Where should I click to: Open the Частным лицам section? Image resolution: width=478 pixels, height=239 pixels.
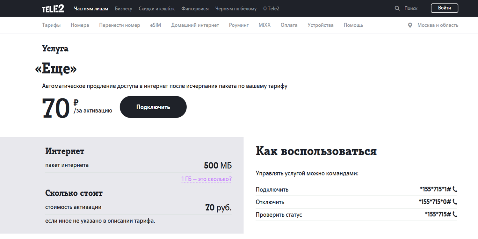91,9
